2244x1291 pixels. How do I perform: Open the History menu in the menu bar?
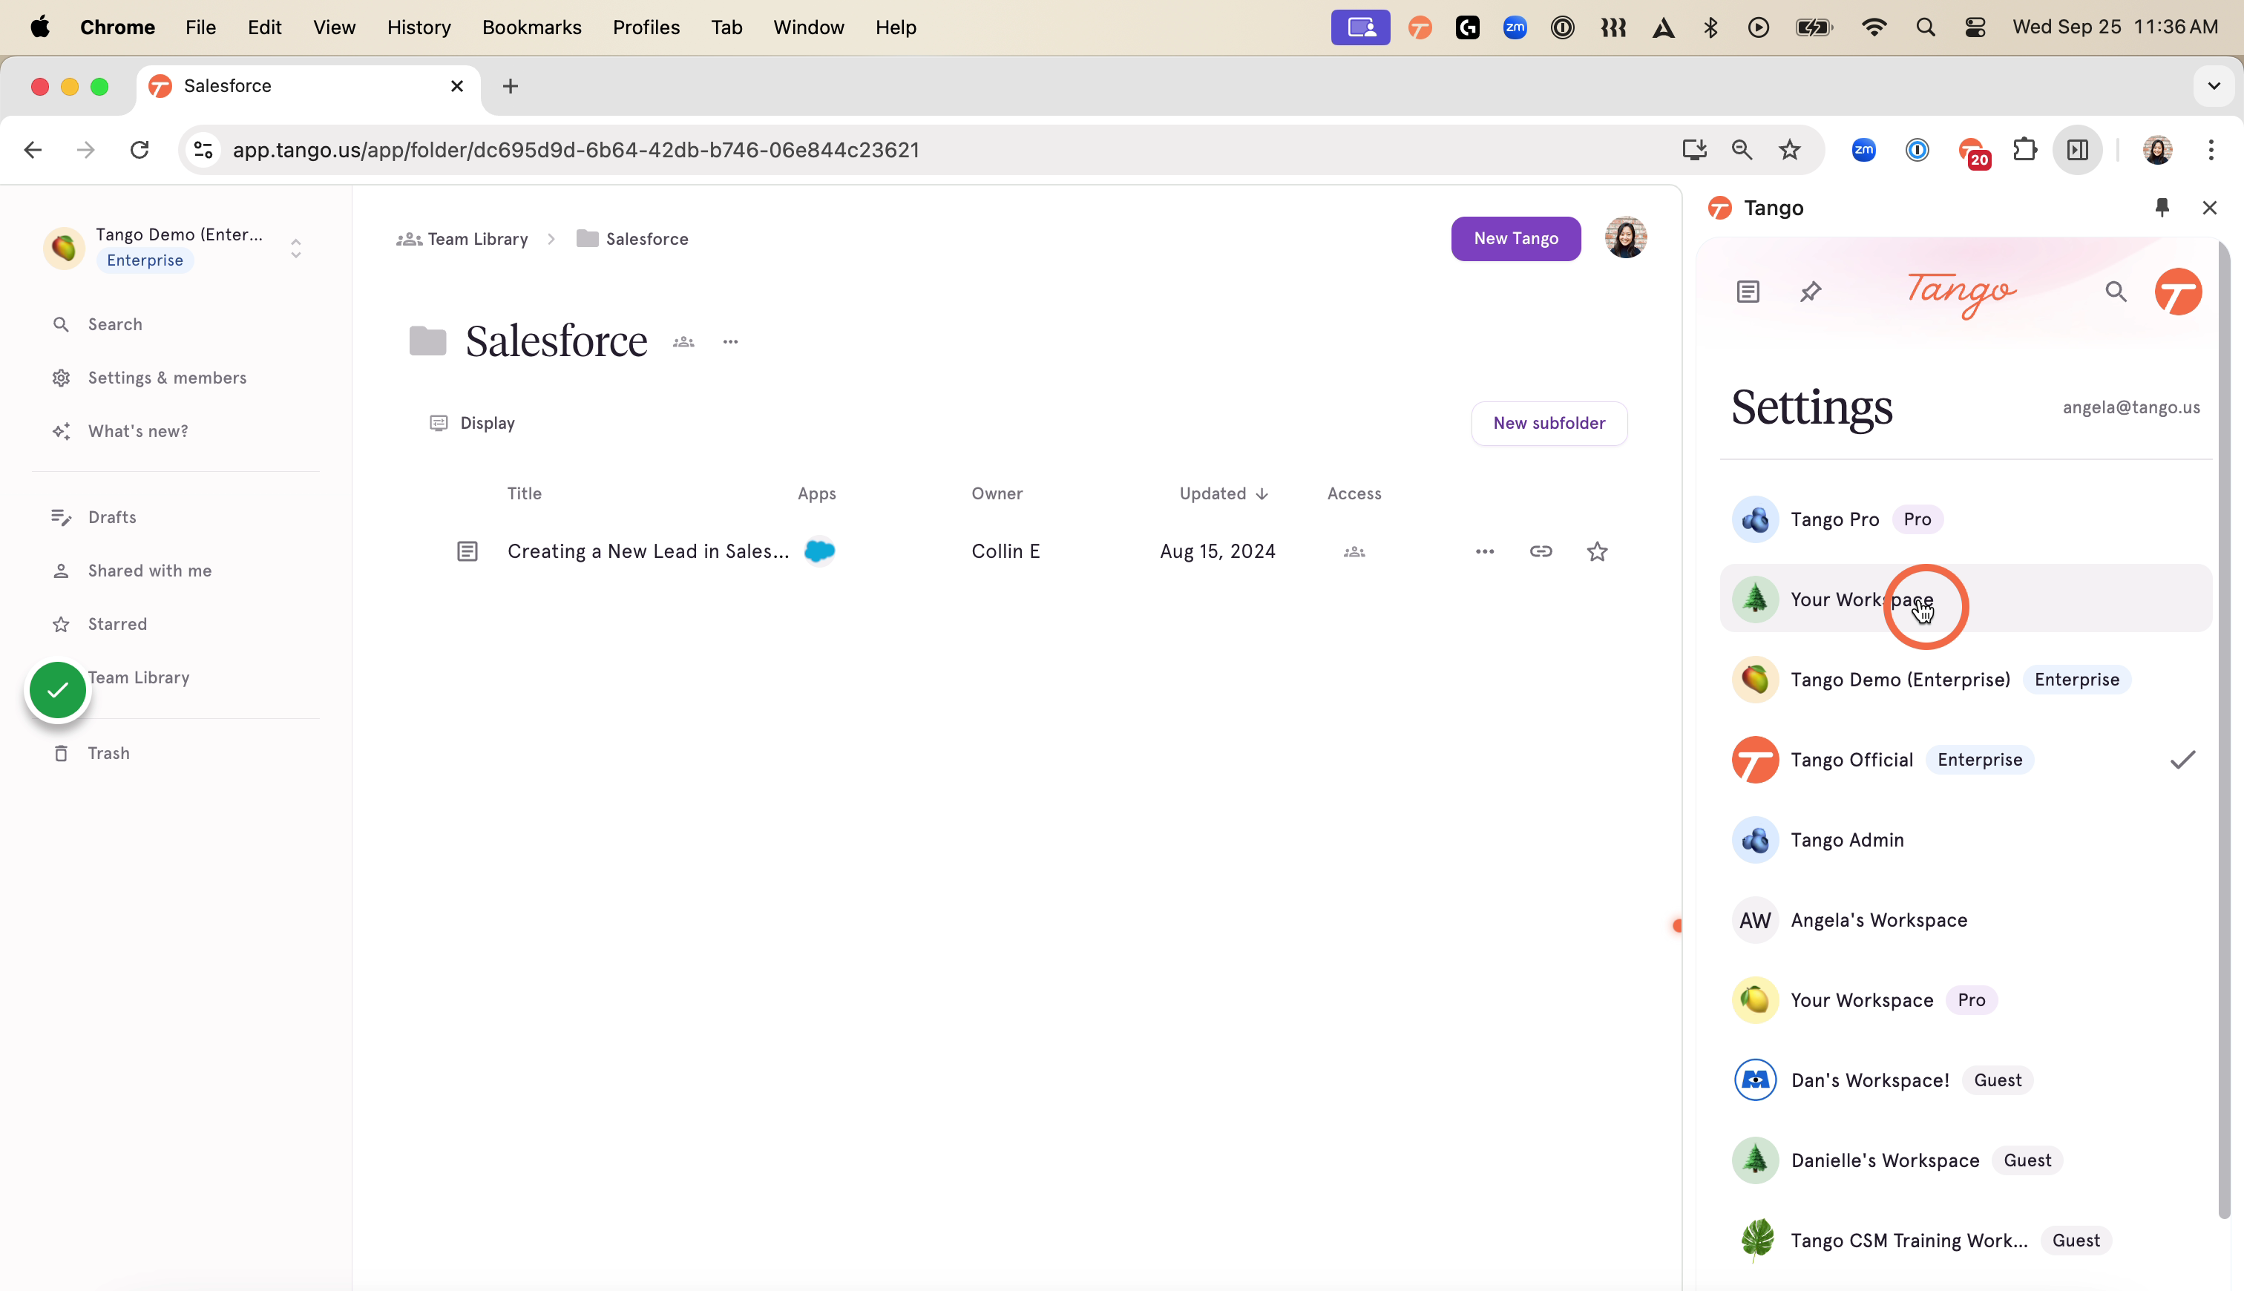[419, 27]
